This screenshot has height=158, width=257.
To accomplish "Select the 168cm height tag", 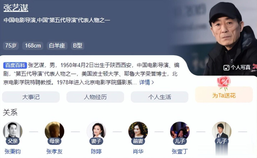I will [33, 46].
